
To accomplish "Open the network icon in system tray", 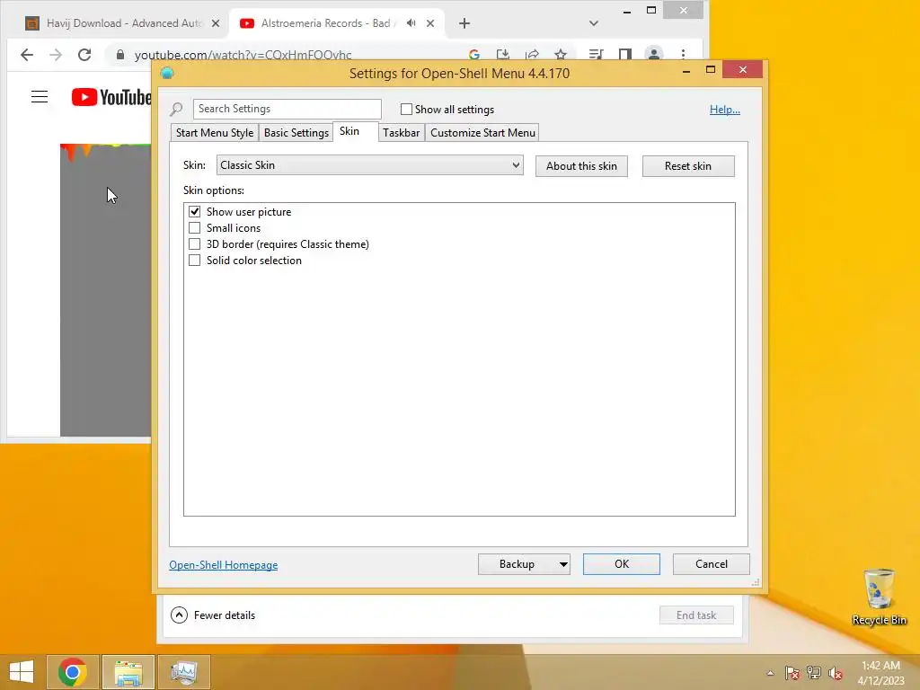I will [814, 673].
